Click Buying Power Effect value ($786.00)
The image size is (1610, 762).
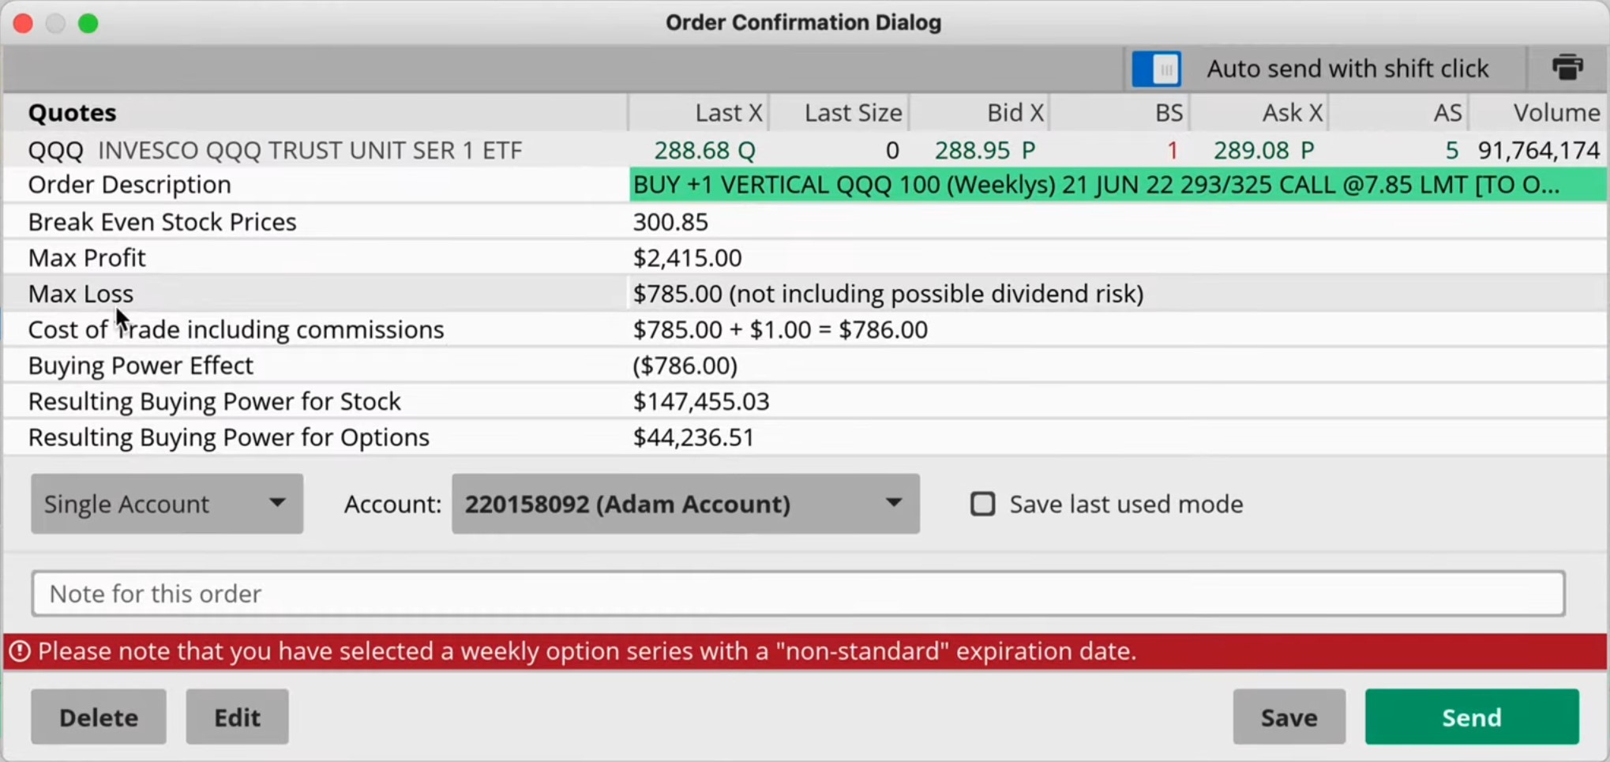pyautogui.click(x=685, y=366)
